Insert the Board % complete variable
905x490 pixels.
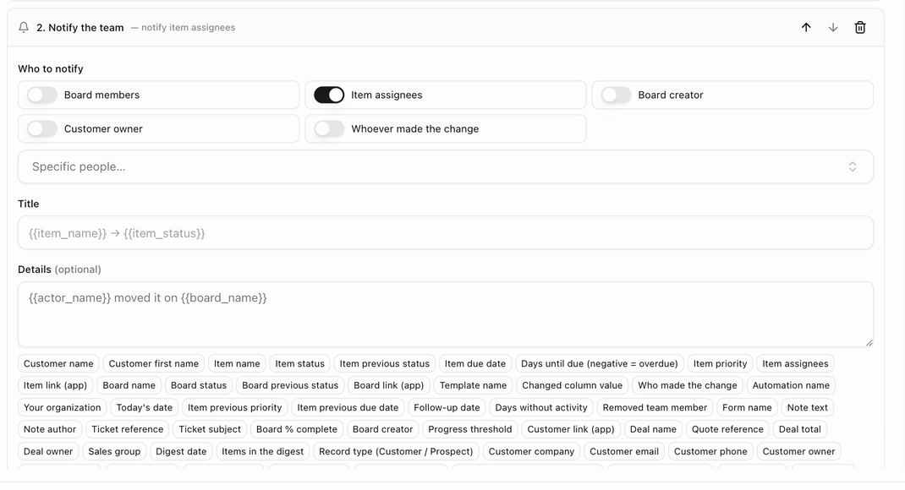(x=297, y=429)
